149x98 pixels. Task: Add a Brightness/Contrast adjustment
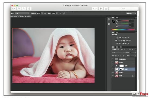117,38
